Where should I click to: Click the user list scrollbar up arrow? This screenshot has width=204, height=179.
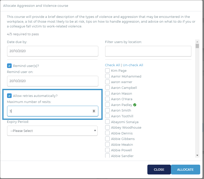point(197,42)
